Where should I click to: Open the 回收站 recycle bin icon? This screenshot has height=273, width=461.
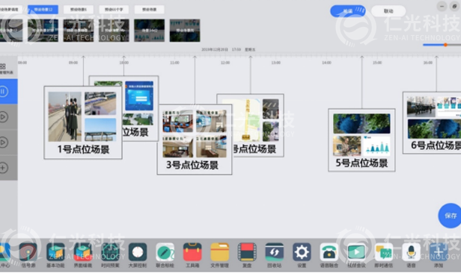[x=275, y=252]
